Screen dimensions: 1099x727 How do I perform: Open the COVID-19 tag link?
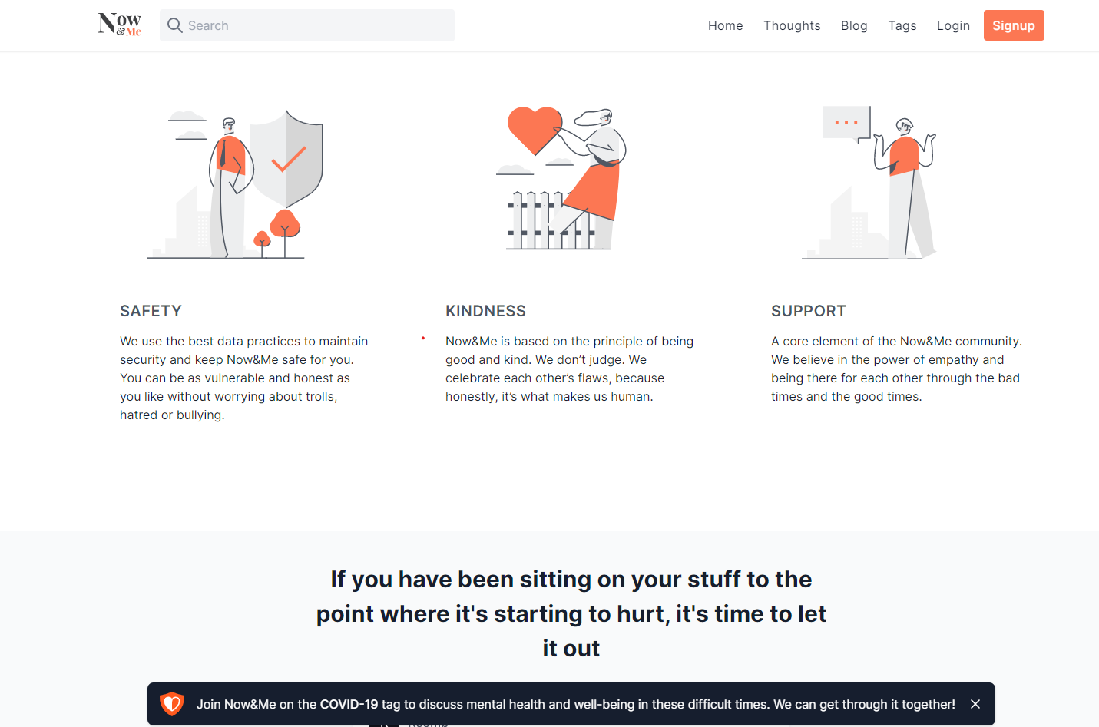click(349, 704)
